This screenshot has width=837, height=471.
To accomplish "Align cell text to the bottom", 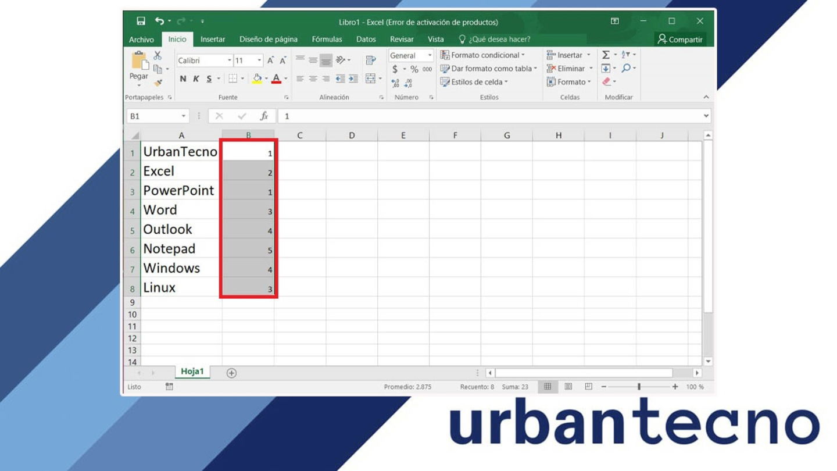I will coord(326,60).
